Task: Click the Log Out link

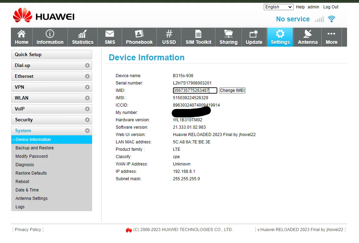Action: click(x=331, y=7)
